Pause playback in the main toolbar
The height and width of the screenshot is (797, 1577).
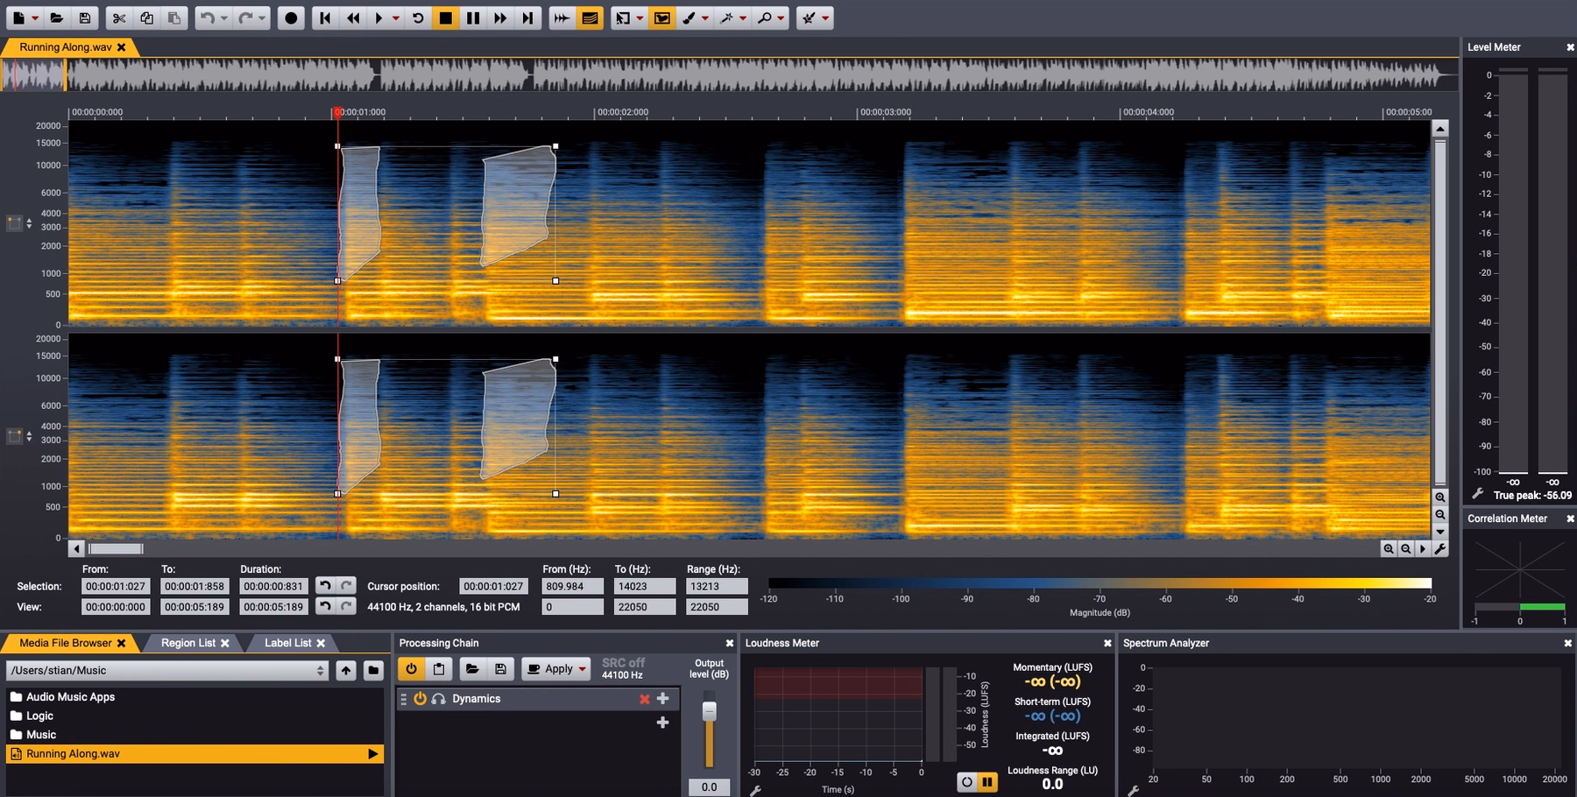coord(473,18)
